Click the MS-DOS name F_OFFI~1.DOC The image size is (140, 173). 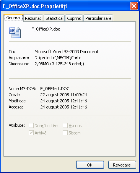pos(55,89)
